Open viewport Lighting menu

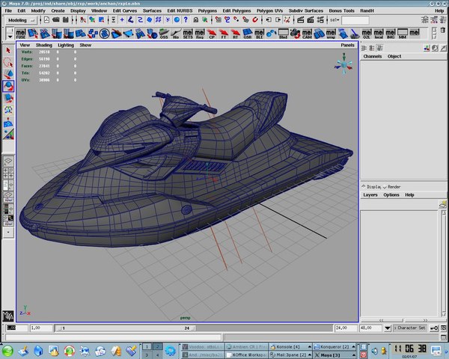(66, 45)
